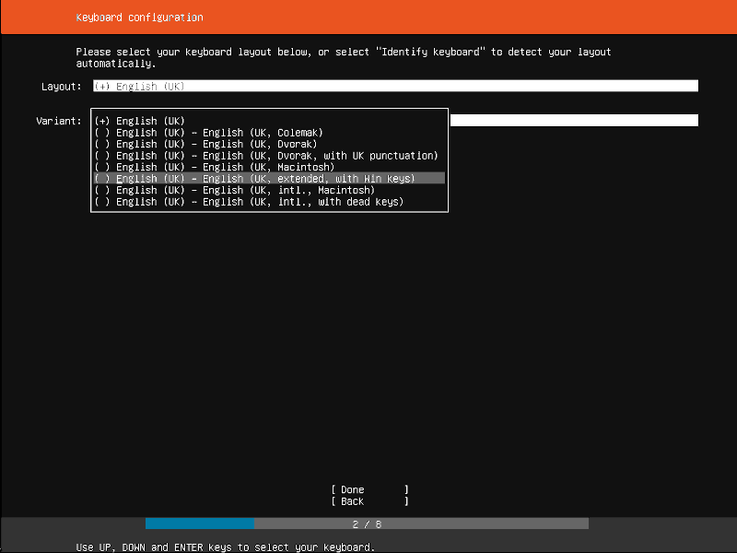The width and height of the screenshot is (737, 553).
Task: Click the UP, DOWN and ENTER hint text
Action: 225,547
